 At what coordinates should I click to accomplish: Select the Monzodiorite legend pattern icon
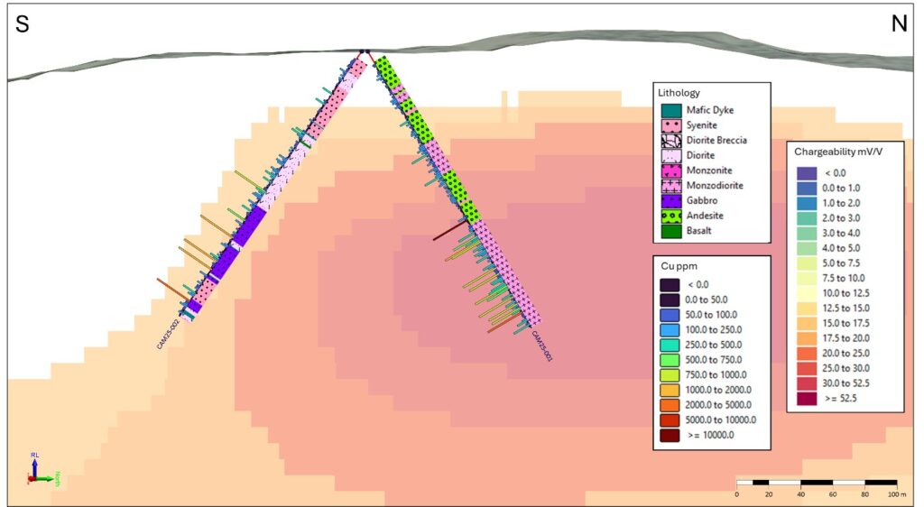coord(670,186)
